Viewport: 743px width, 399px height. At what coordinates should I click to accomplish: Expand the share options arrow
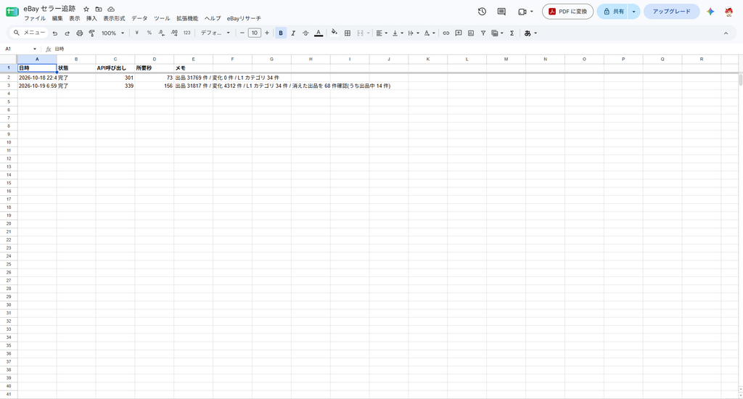(x=634, y=12)
